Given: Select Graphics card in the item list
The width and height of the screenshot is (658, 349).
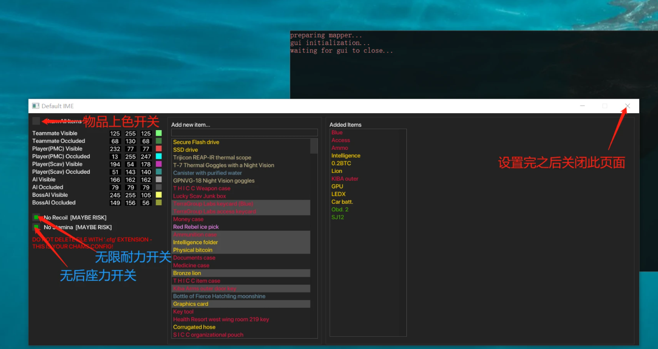Looking at the screenshot, I should [x=190, y=304].
